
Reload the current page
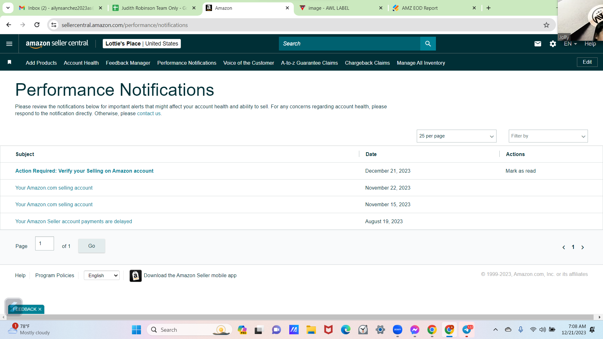point(37,25)
